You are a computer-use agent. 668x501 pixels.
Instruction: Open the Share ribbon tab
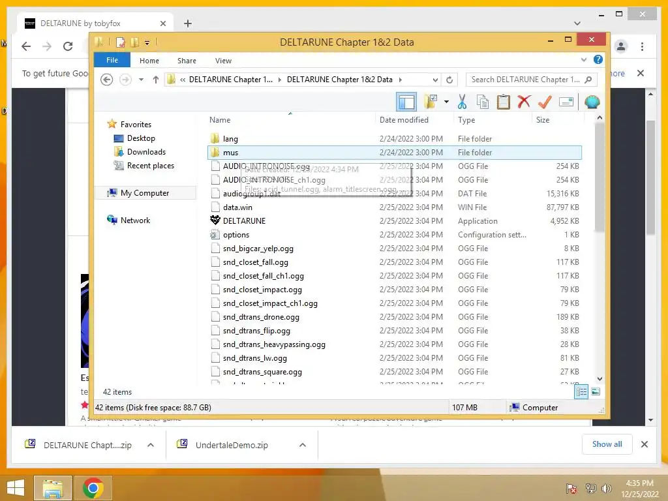[187, 61]
